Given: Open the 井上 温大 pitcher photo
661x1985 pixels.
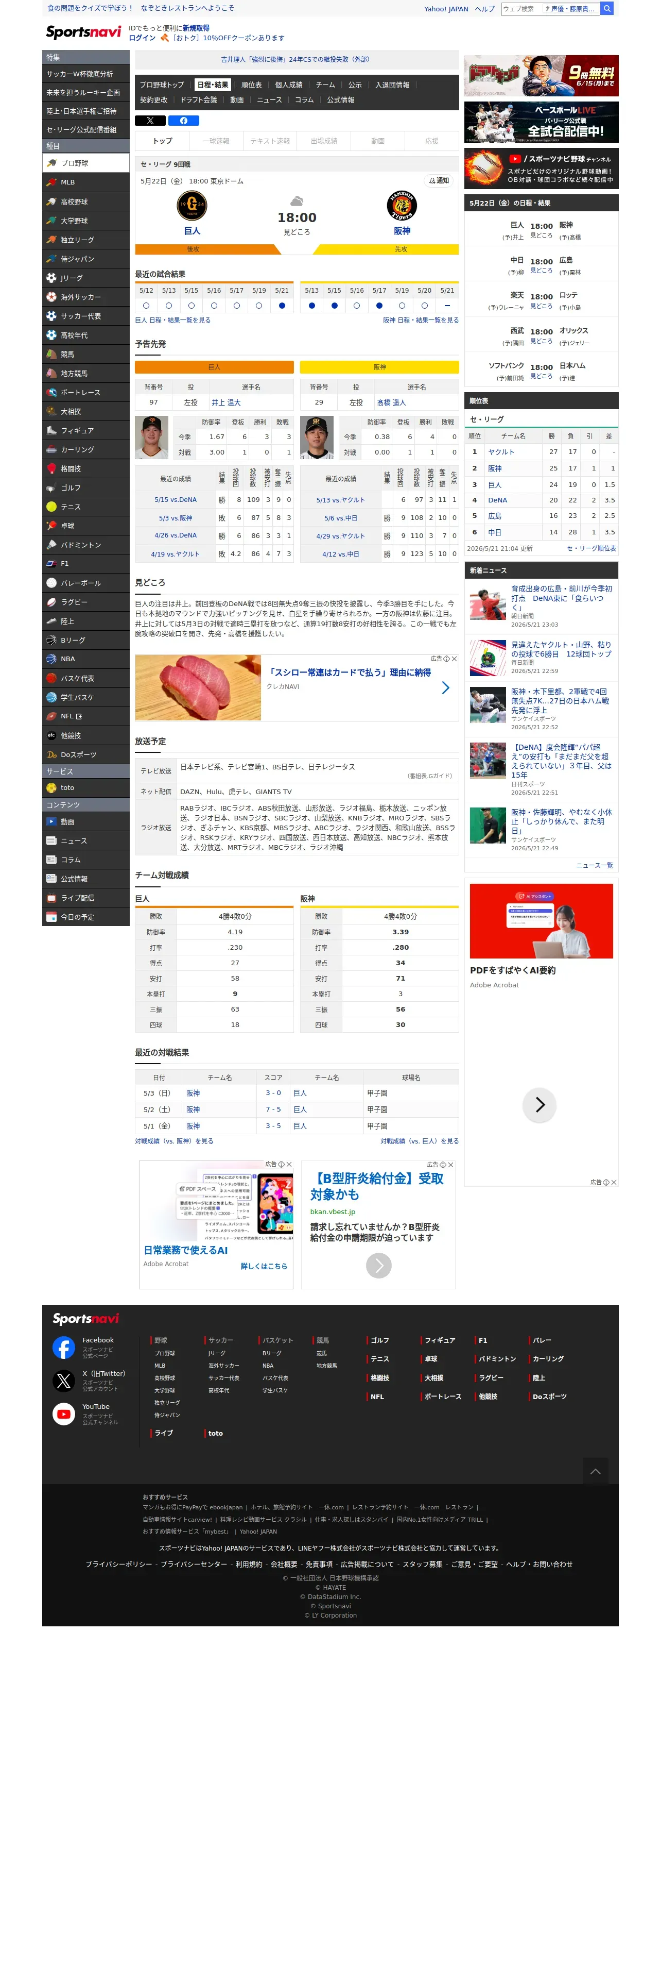Looking at the screenshot, I should click(151, 438).
